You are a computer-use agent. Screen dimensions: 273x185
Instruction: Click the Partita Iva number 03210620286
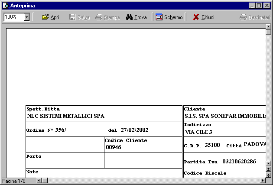(x=239, y=161)
